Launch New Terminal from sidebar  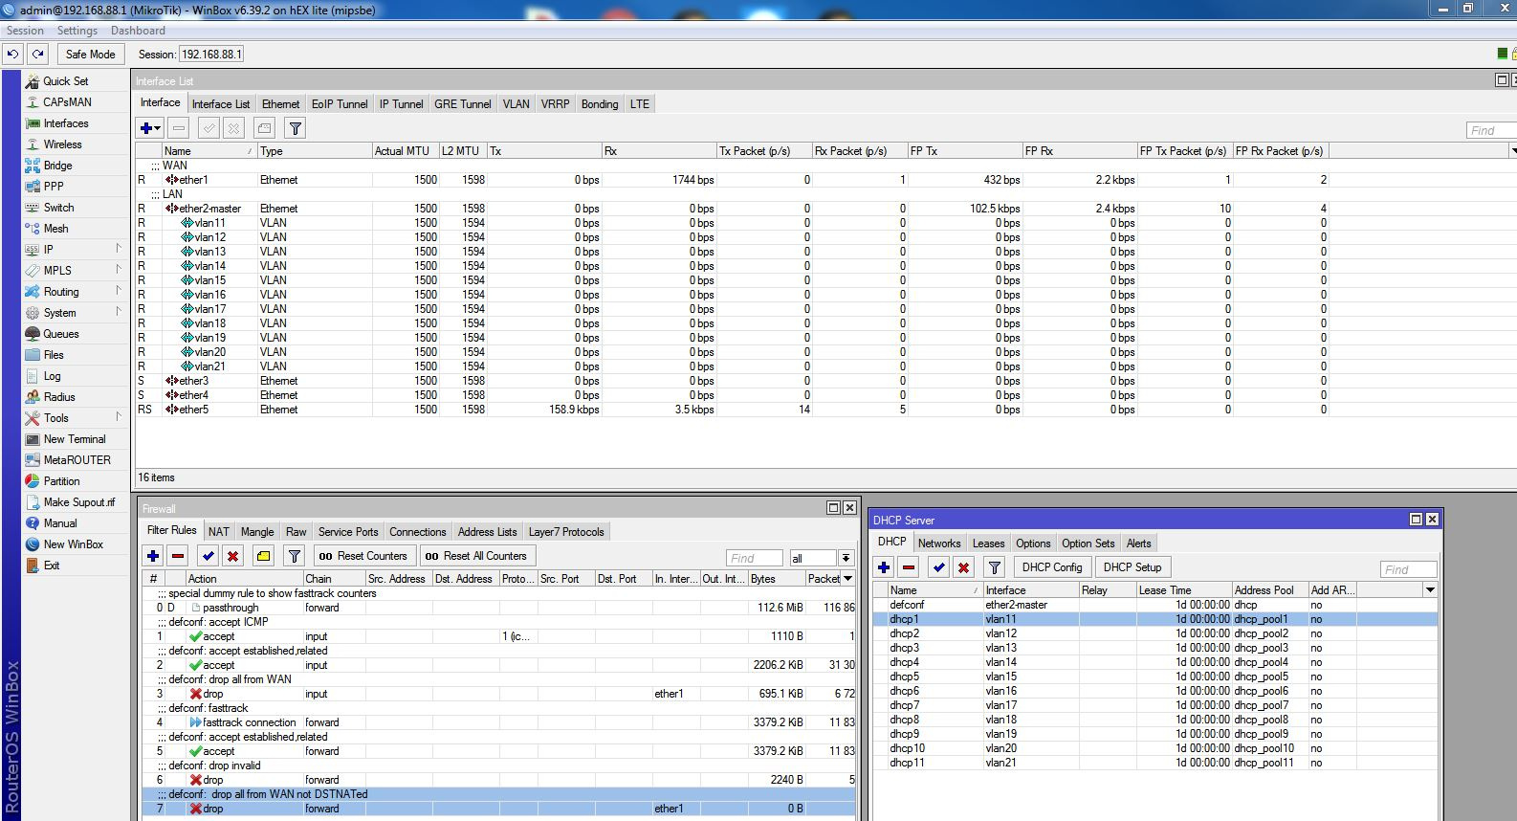[75, 439]
